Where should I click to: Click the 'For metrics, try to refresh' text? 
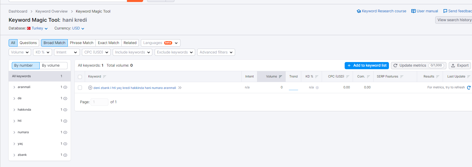click(446, 88)
